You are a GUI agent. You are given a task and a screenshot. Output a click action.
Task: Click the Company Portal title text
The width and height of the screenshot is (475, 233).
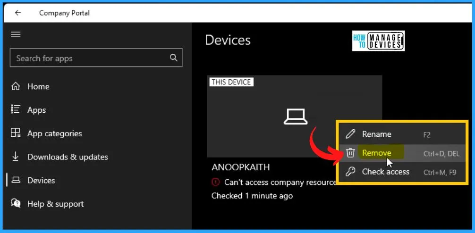tap(65, 13)
